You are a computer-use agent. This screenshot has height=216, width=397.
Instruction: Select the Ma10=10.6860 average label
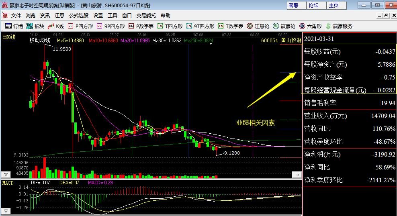tap(103, 40)
